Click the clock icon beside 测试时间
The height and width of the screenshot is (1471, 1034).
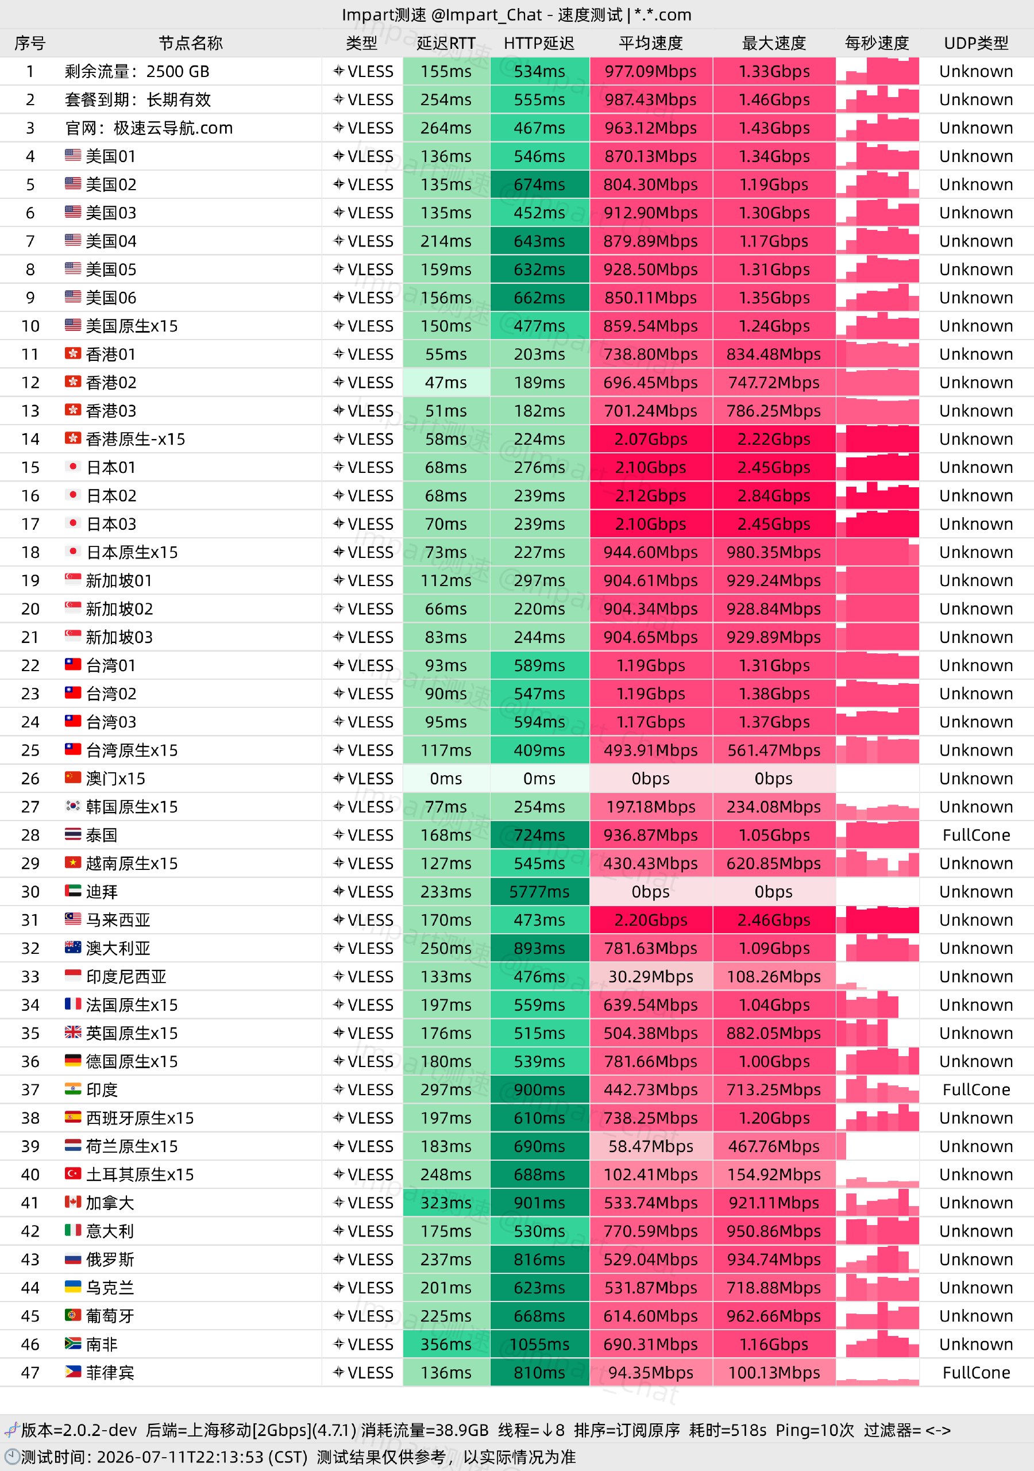[11, 1456]
